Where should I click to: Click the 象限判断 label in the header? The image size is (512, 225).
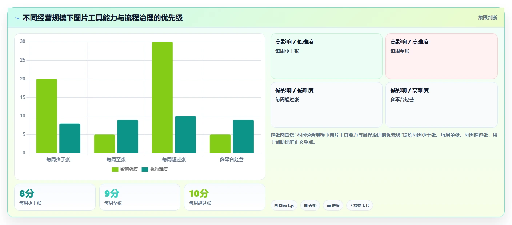point(487,17)
